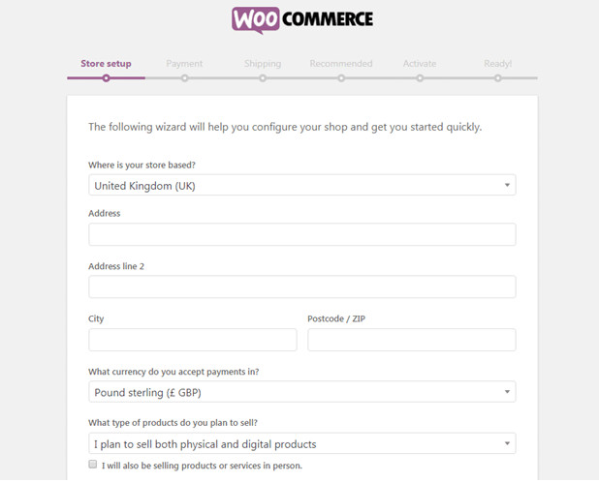Click the Ready! step circle marker
599x483 pixels.
498,78
